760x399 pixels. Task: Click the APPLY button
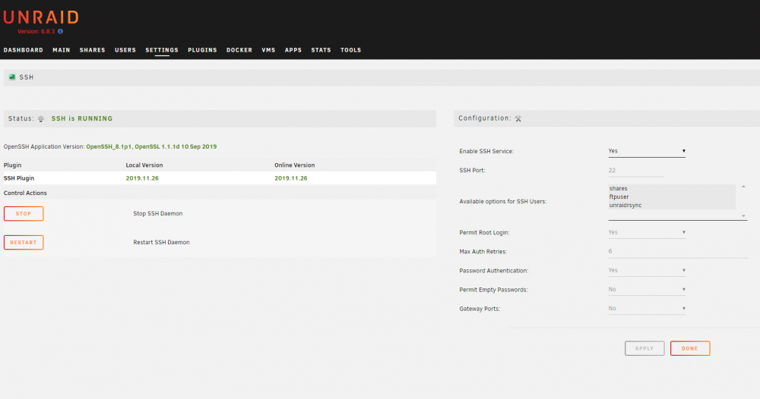(x=644, y=348)
